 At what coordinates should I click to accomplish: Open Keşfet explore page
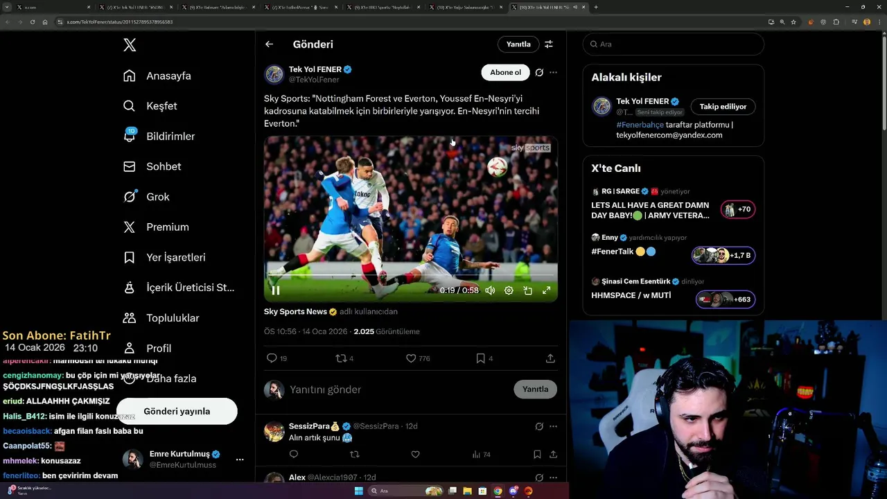(x=150, y=106)
